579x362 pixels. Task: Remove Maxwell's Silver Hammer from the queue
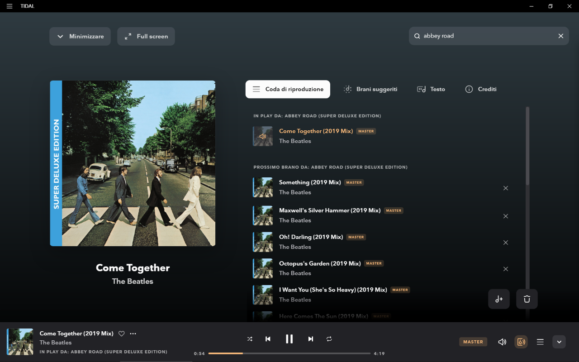point(506,216)
